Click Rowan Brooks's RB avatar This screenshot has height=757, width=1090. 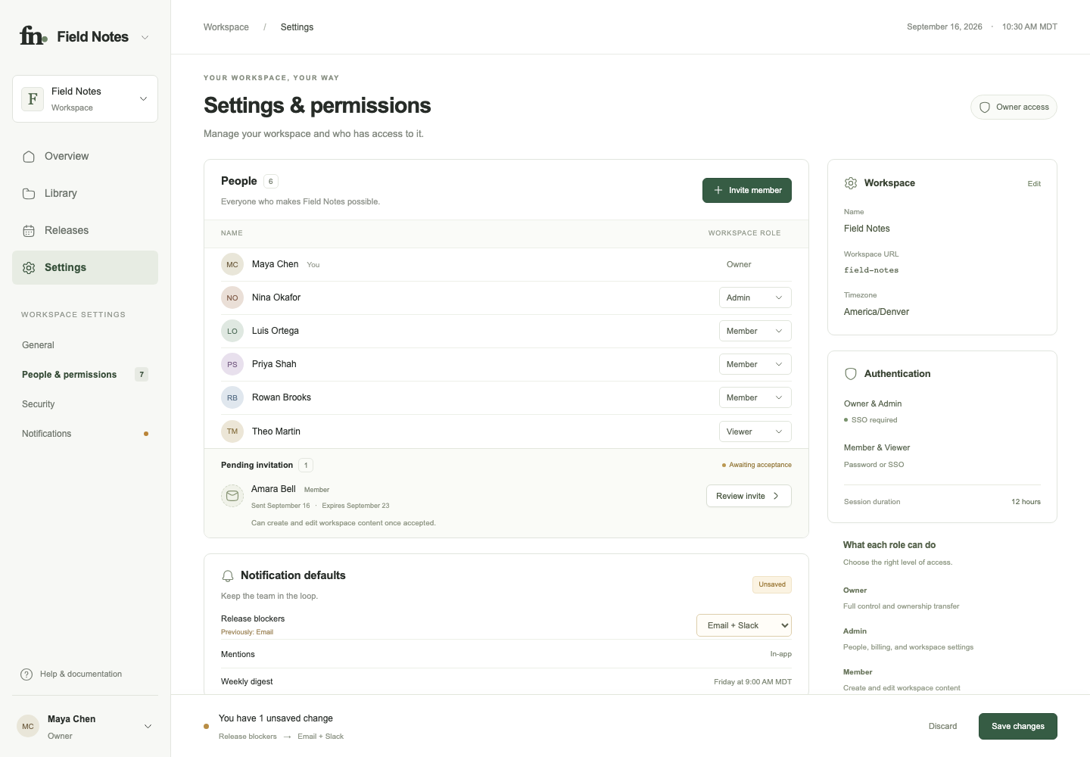tap(232, 397)
